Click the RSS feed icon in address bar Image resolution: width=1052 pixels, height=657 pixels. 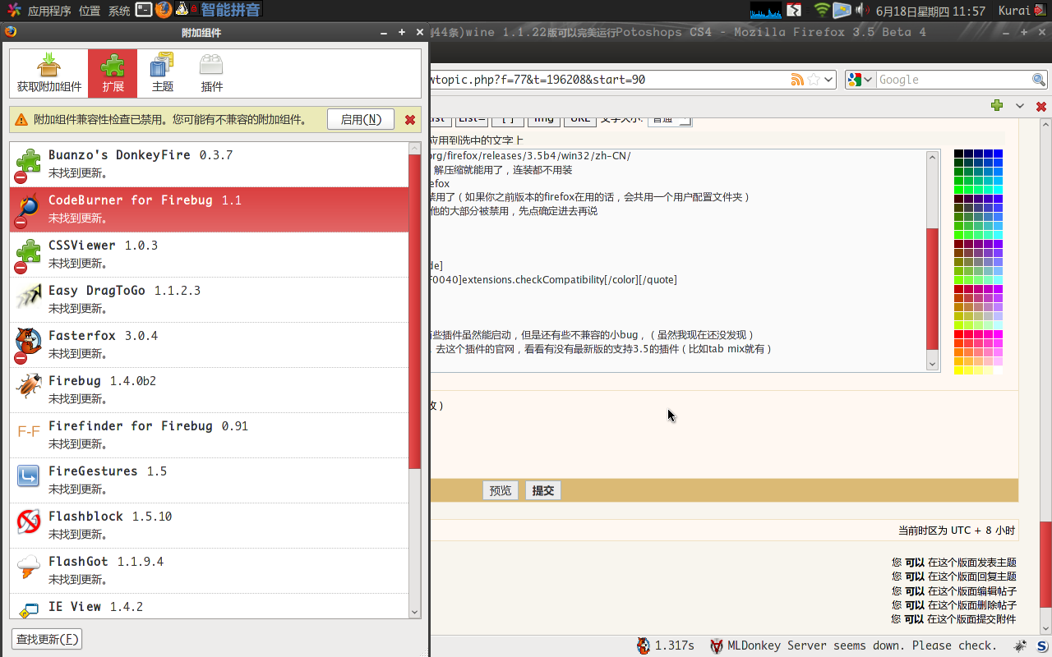point(796,80)
